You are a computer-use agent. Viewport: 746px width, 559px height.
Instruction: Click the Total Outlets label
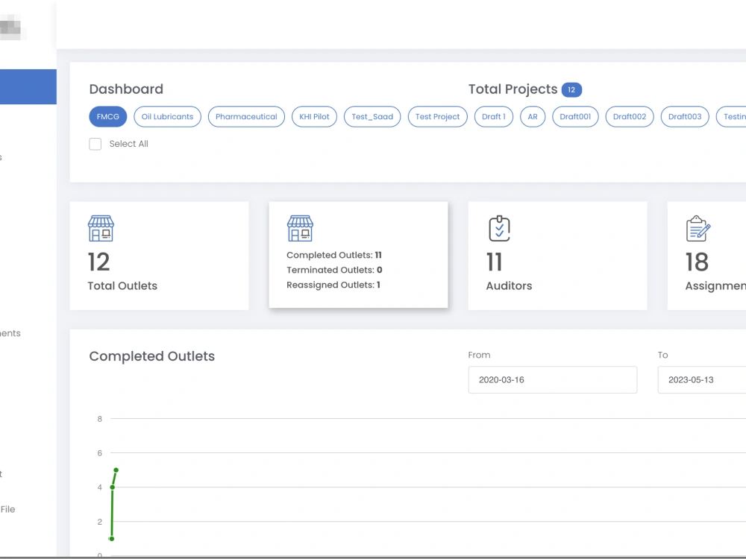(x=122, y=285)
